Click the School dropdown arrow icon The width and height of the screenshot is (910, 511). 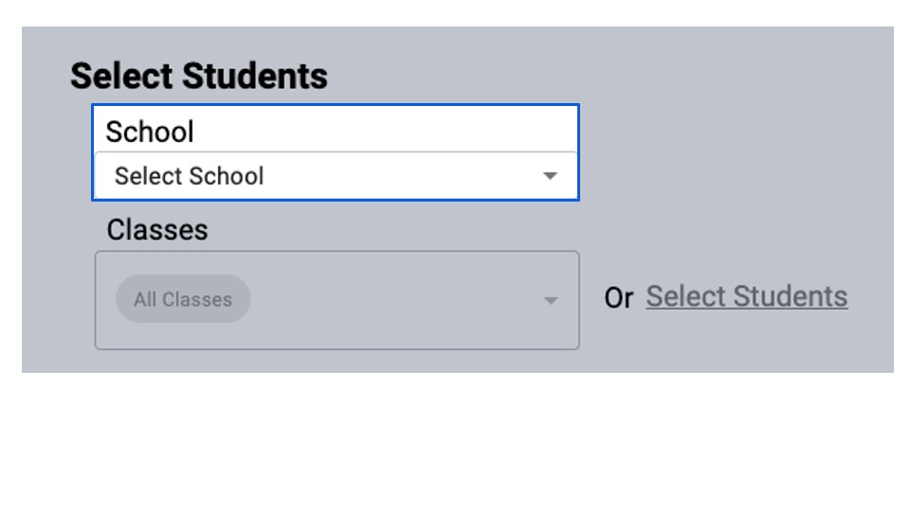[550, 176]
